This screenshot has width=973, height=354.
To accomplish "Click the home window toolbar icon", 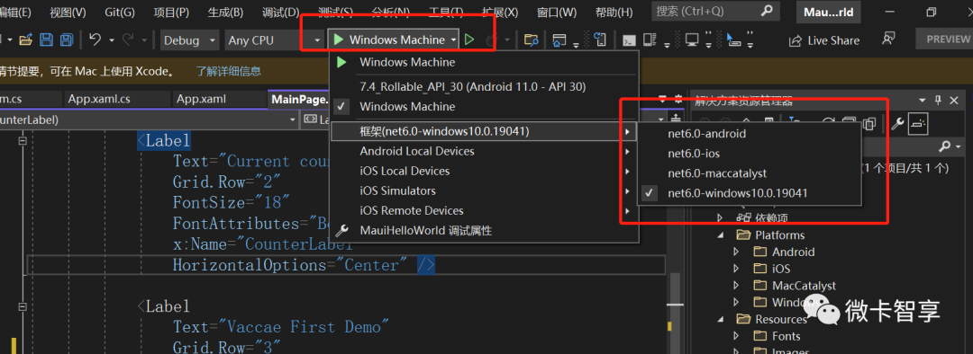I will click(x=559, y=40).
